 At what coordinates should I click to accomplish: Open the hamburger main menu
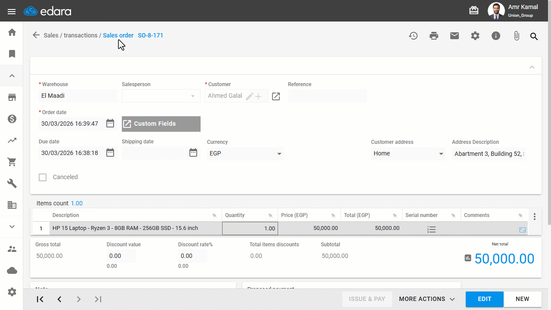click(12, 12)
